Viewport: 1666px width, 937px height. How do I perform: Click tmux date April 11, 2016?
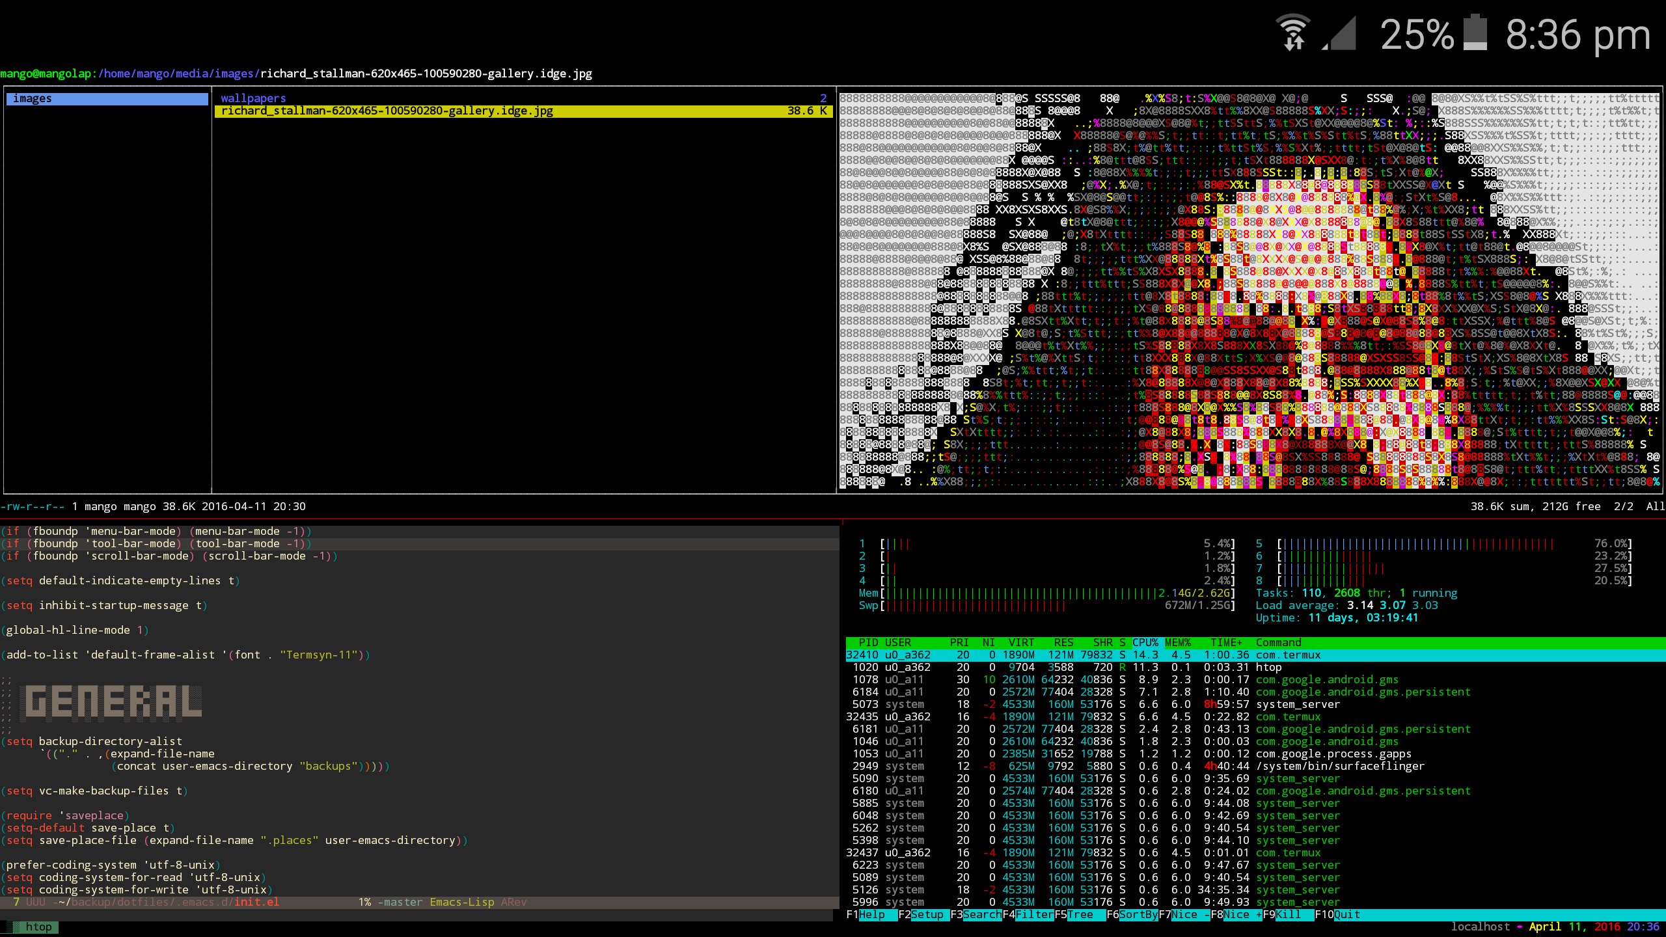click(1575, 927)
